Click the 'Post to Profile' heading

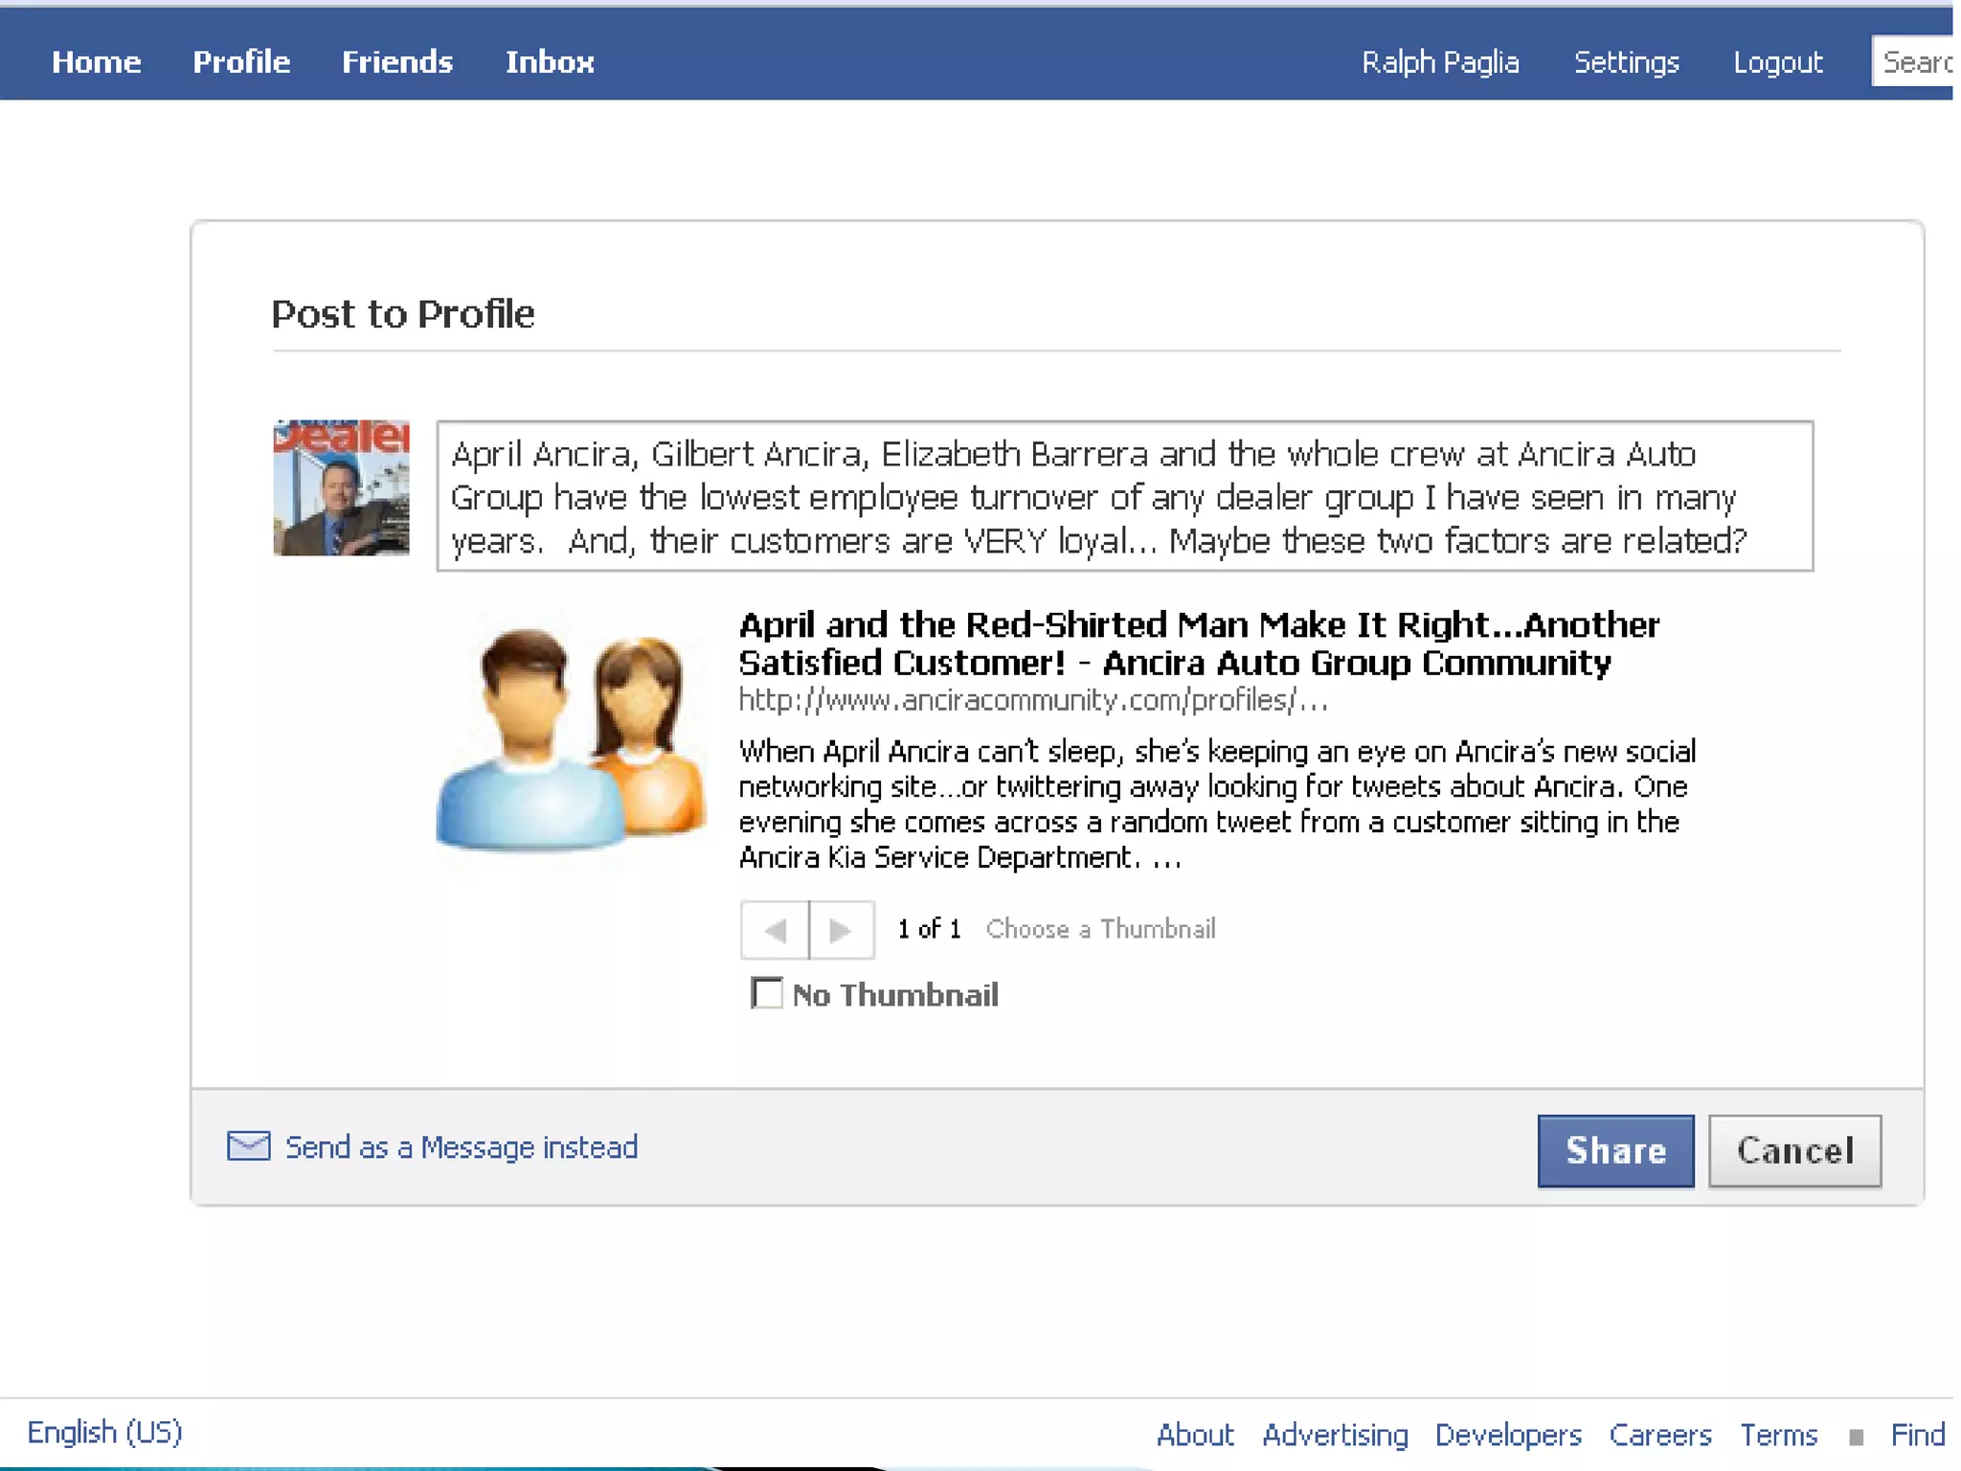tap(403, 314)
